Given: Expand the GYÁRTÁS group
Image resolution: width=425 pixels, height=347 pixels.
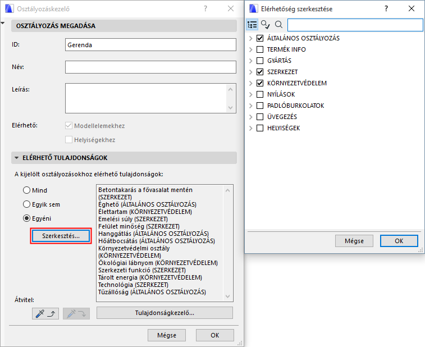Looking at the screenshot, I should pos(251,61).
